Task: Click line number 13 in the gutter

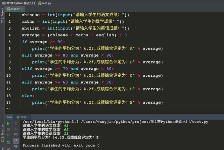Action: [8, 96]
